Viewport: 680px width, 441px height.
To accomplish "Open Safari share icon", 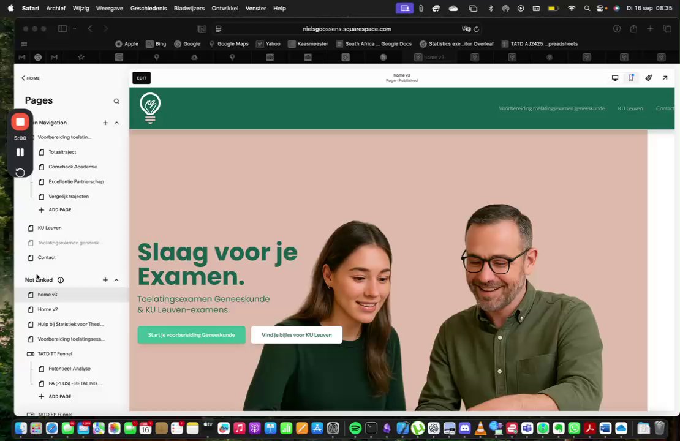I will (x=633, y=29).
